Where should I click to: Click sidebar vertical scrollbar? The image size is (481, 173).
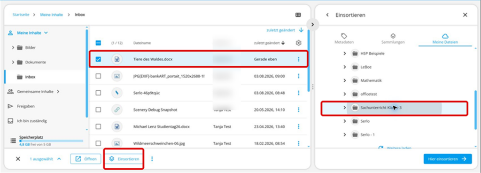(87, 73)
